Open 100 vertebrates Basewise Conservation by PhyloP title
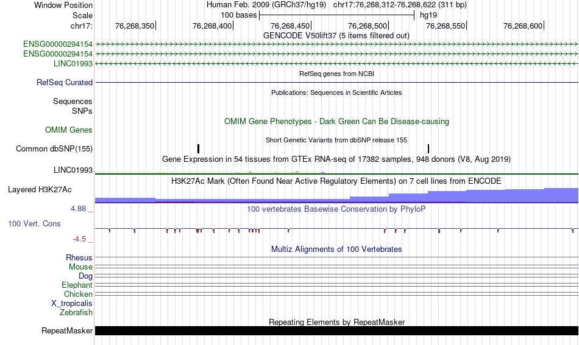This screenshot has width=579, height=345. 336,209
